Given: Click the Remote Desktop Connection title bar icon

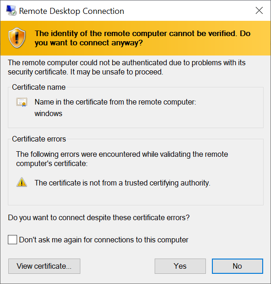Looking at the screenshot, I should pyautogui.click(x=11, y=11).
